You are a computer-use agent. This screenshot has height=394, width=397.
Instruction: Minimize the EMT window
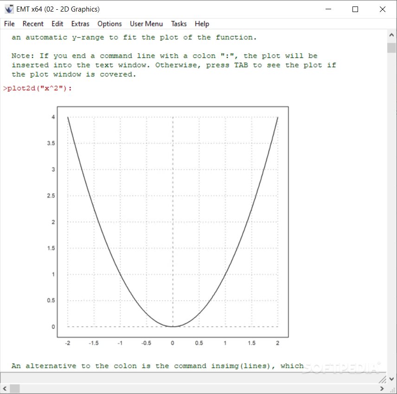pyautogui.click(x=328, y=9)
